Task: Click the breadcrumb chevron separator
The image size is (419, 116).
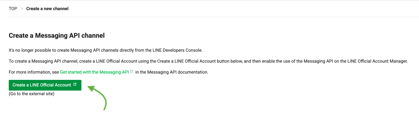Action: tap(22, 9)
